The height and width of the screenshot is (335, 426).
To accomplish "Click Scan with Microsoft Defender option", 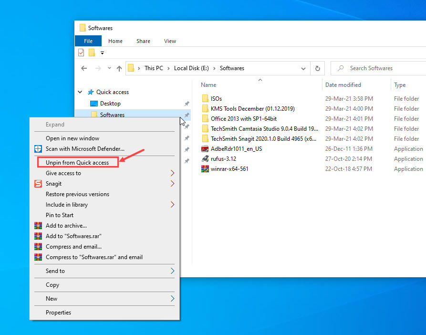I will 85,149.
